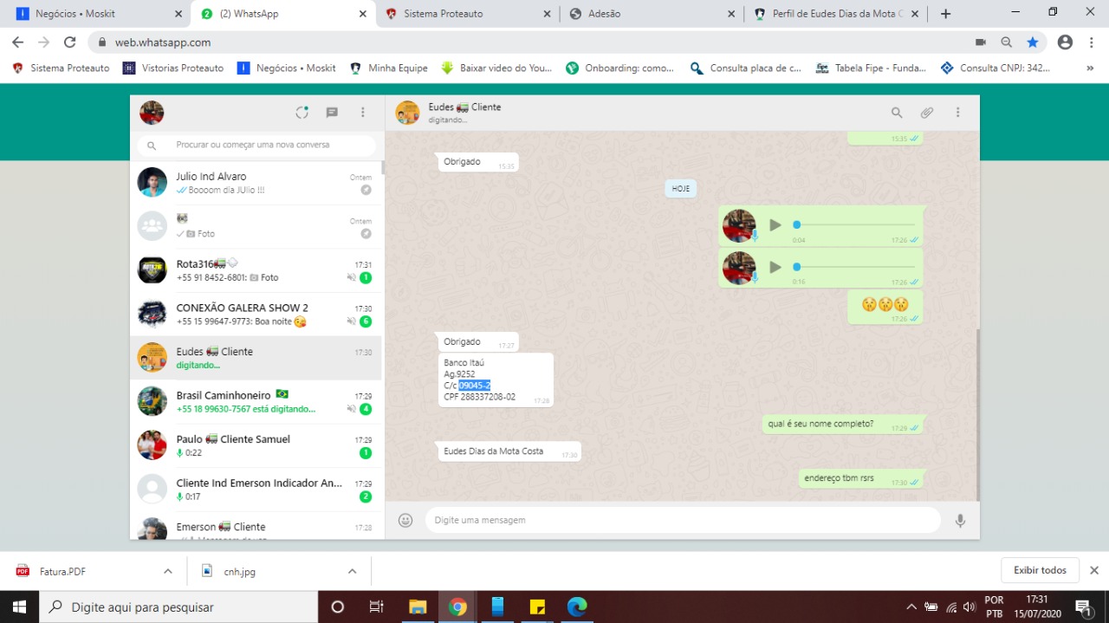The height and width of the screenshot is (623, 1109).
Task: Search messages in Eudes Cliente chat
Action: 897,113
